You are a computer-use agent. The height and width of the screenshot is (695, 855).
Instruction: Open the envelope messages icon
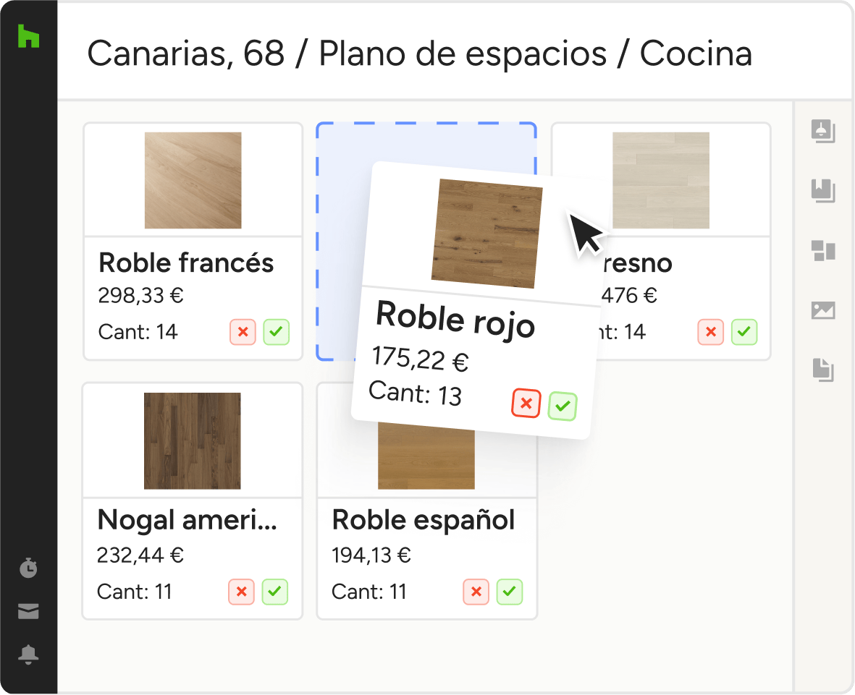pyautogui.click(x=28, y=612)
